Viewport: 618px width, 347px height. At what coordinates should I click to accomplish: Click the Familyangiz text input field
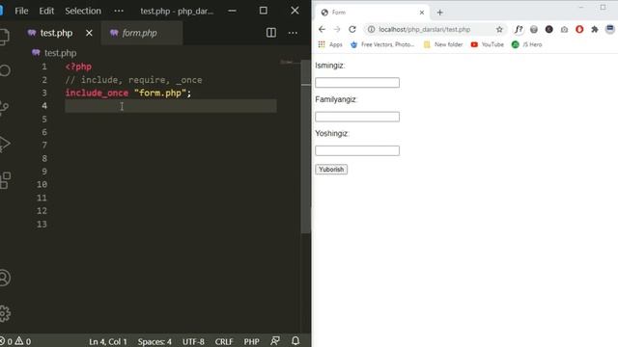coord(357,117)
